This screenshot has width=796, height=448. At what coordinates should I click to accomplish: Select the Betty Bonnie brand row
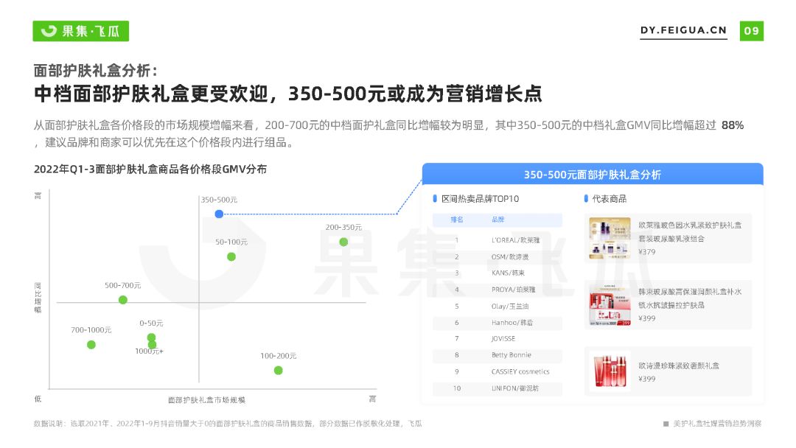(497, 355)
